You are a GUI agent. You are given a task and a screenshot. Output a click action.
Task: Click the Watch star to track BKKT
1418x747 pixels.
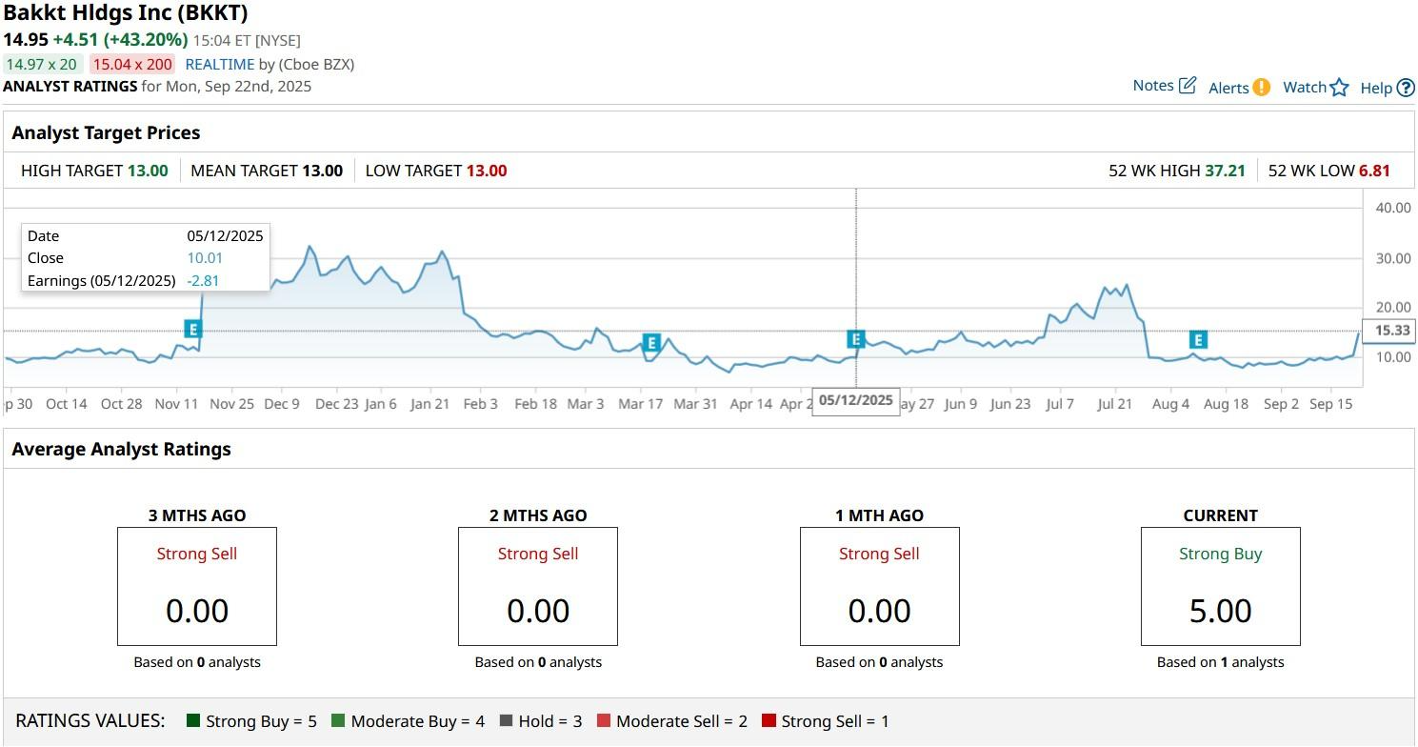coord(1340,87)
